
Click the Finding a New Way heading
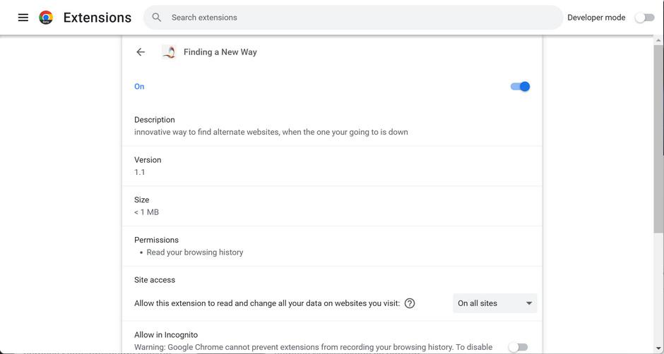[x=220, y=52]
